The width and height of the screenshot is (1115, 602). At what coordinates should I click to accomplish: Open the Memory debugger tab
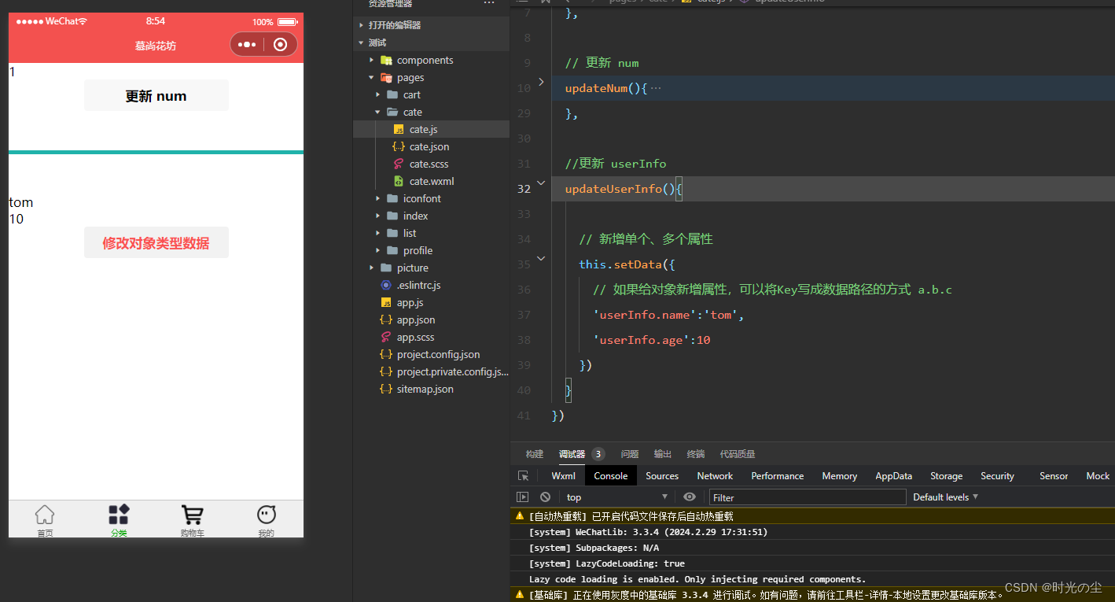tap(840, 476)
